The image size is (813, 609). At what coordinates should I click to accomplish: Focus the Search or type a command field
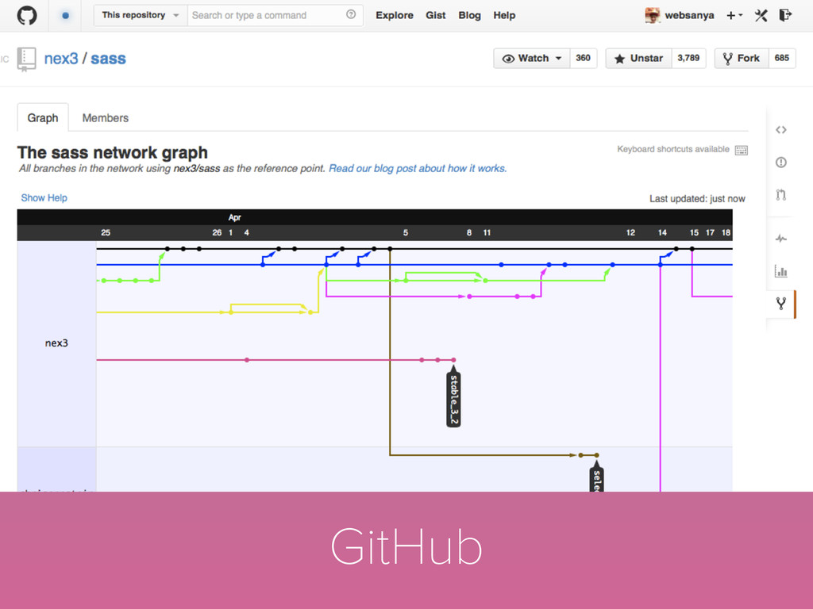tap(275, 15)
